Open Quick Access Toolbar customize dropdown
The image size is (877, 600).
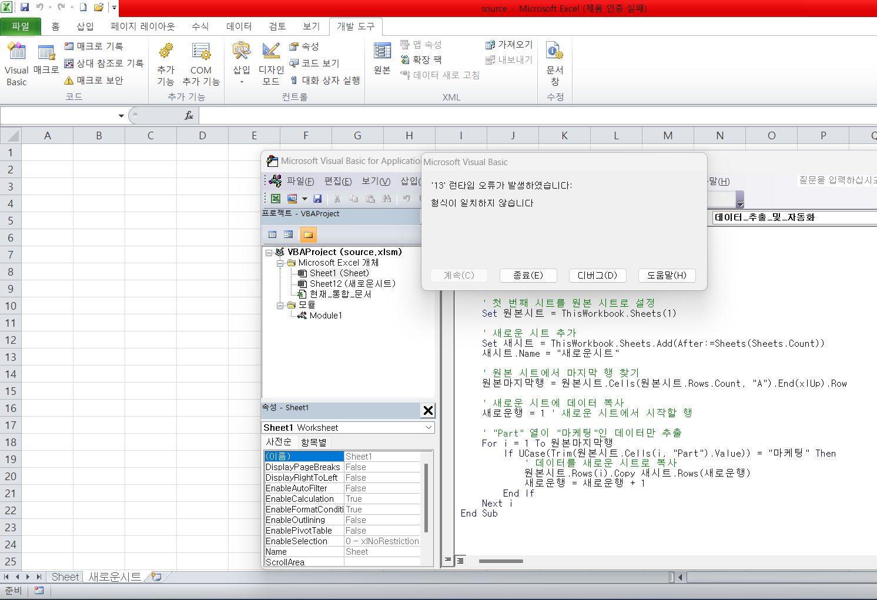pos(114,8)
